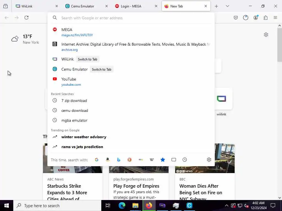Search Bookmarks with the star icon
282x211 pixels.
tap(162, 160)
